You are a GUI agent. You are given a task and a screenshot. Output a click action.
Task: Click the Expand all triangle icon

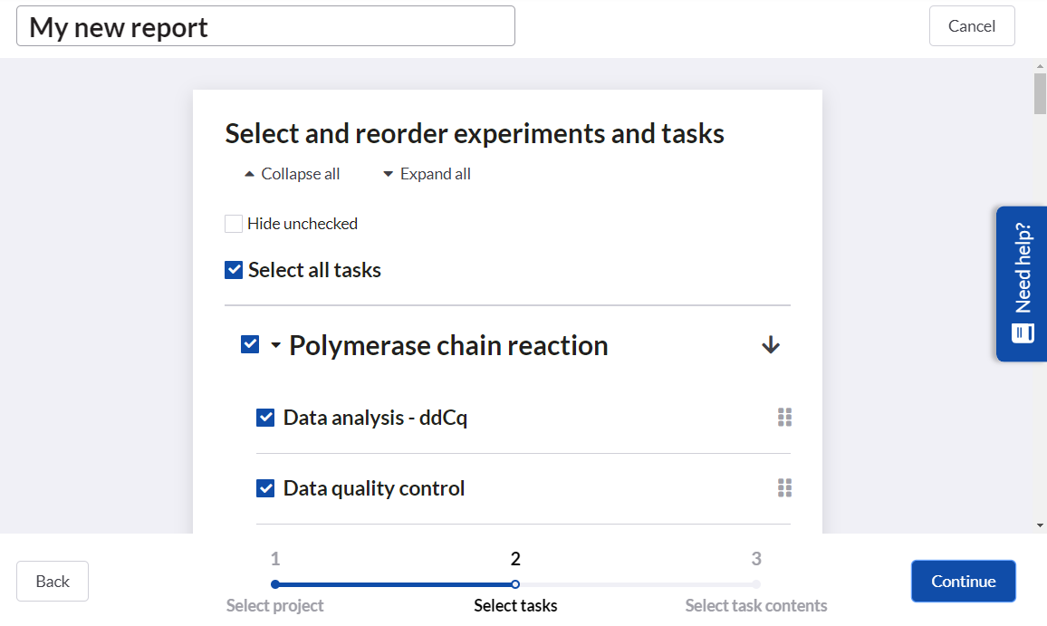click(x=389, y=174)
